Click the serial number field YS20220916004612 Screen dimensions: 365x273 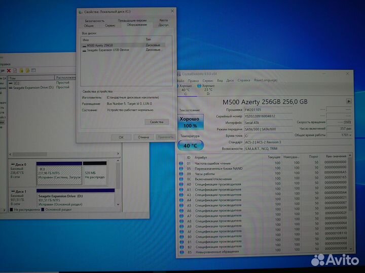coord(268,116)
